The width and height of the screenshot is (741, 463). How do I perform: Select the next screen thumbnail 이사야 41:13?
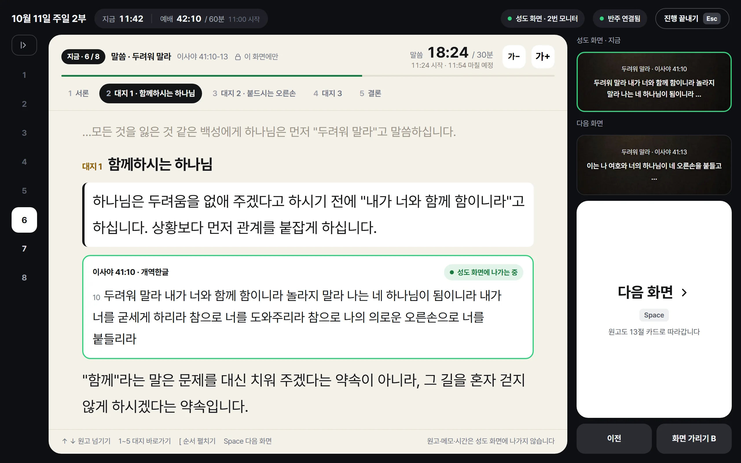coord(654,165)
